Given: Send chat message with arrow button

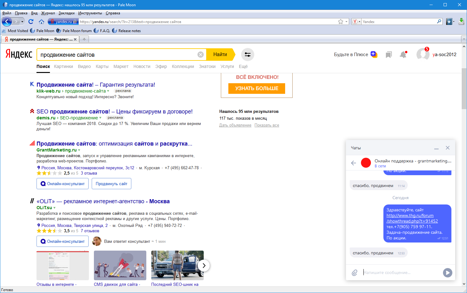Looking at the screenshot, I should point(447,273).
